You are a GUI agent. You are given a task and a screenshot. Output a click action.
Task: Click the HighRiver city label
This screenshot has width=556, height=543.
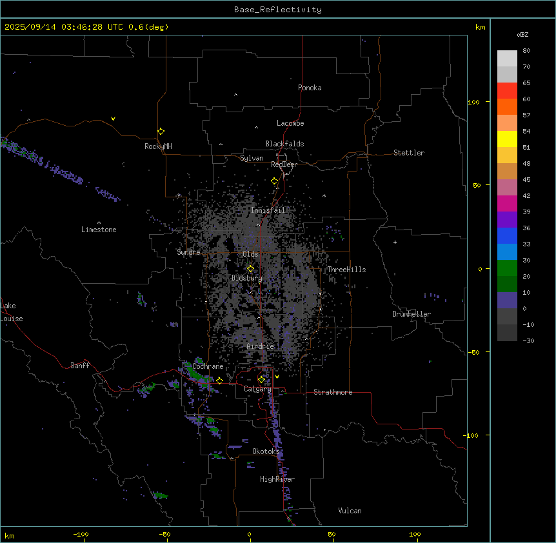277,479
